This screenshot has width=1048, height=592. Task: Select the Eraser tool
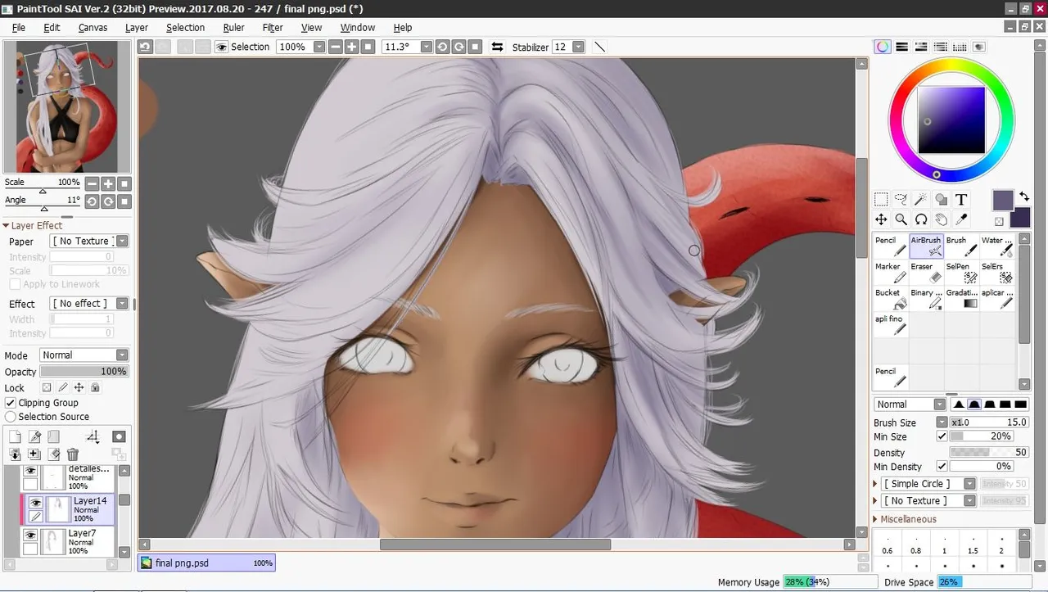coord(926,273)
